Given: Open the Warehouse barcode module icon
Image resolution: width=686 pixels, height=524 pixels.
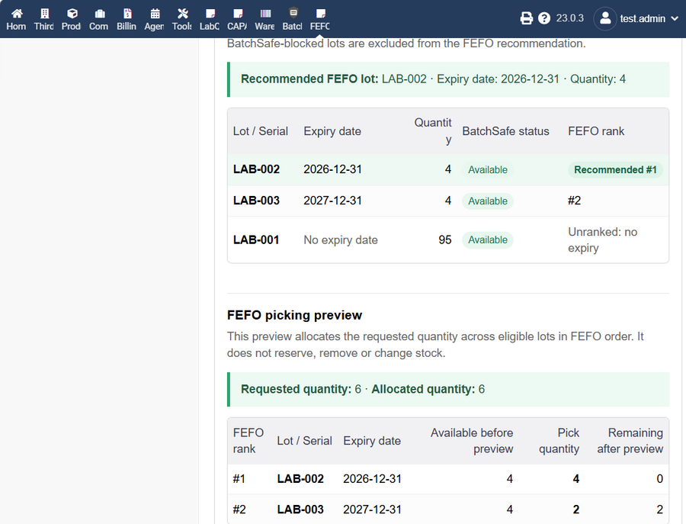Looking at the screenshot, I should (x=265, y=14).
